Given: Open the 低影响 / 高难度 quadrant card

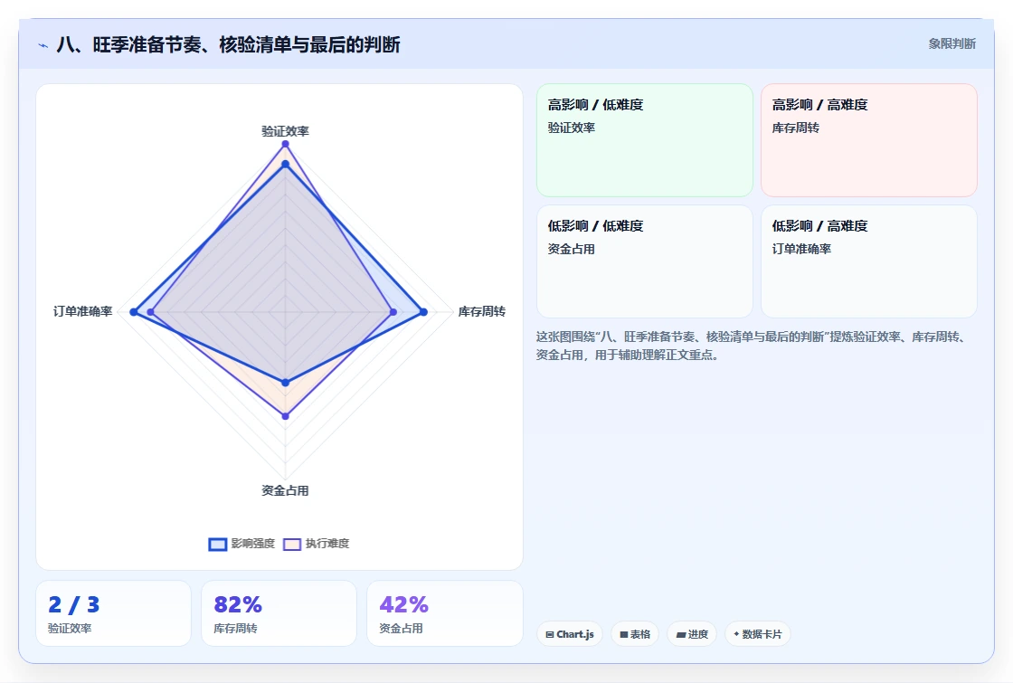Looking at the screenshot, I should [869, 261].
